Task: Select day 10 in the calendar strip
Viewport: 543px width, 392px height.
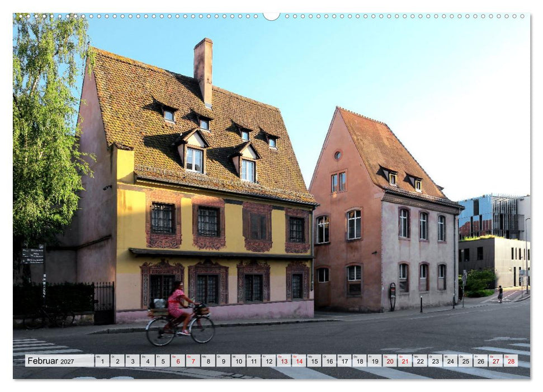Action: click(239, 361)
